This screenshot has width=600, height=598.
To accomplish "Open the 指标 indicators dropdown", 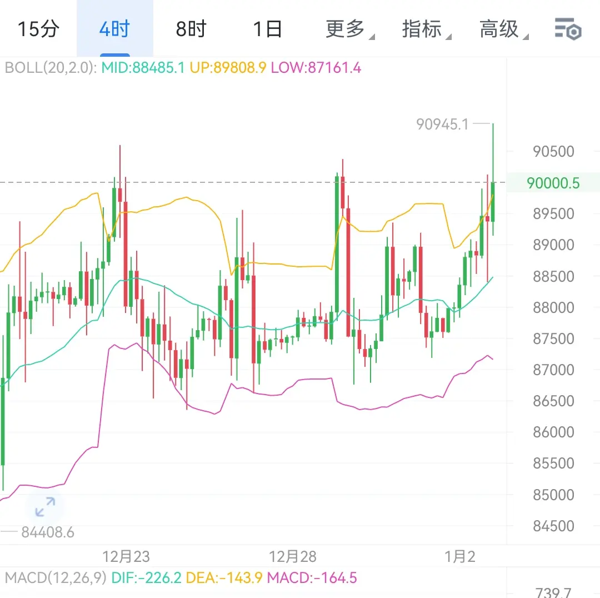I will pyautogui.click(x=426, y=29).
